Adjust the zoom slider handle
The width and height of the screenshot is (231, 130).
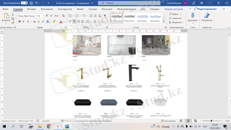click(x=211, y=121)
